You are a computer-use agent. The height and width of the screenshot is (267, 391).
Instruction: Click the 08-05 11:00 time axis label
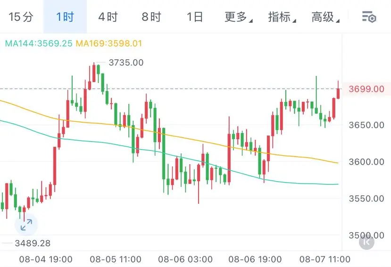(x=116, y=259)
